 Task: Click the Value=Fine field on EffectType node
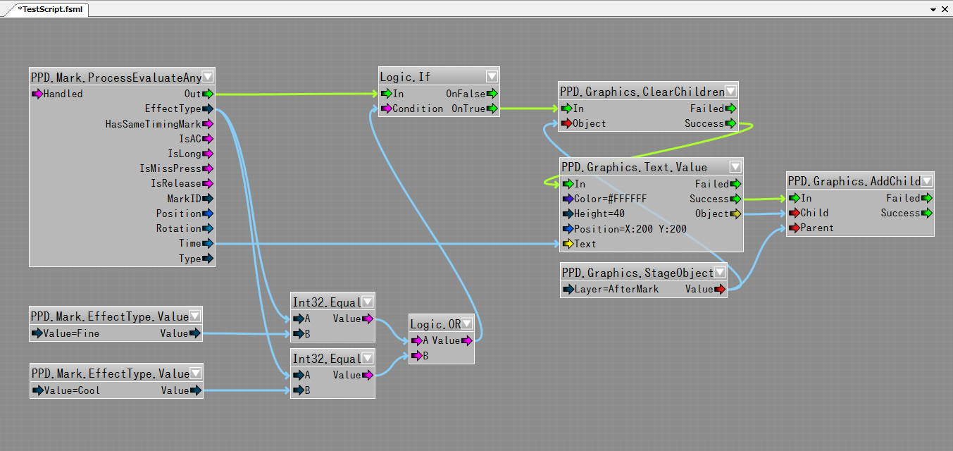click(x=71, y=333)
